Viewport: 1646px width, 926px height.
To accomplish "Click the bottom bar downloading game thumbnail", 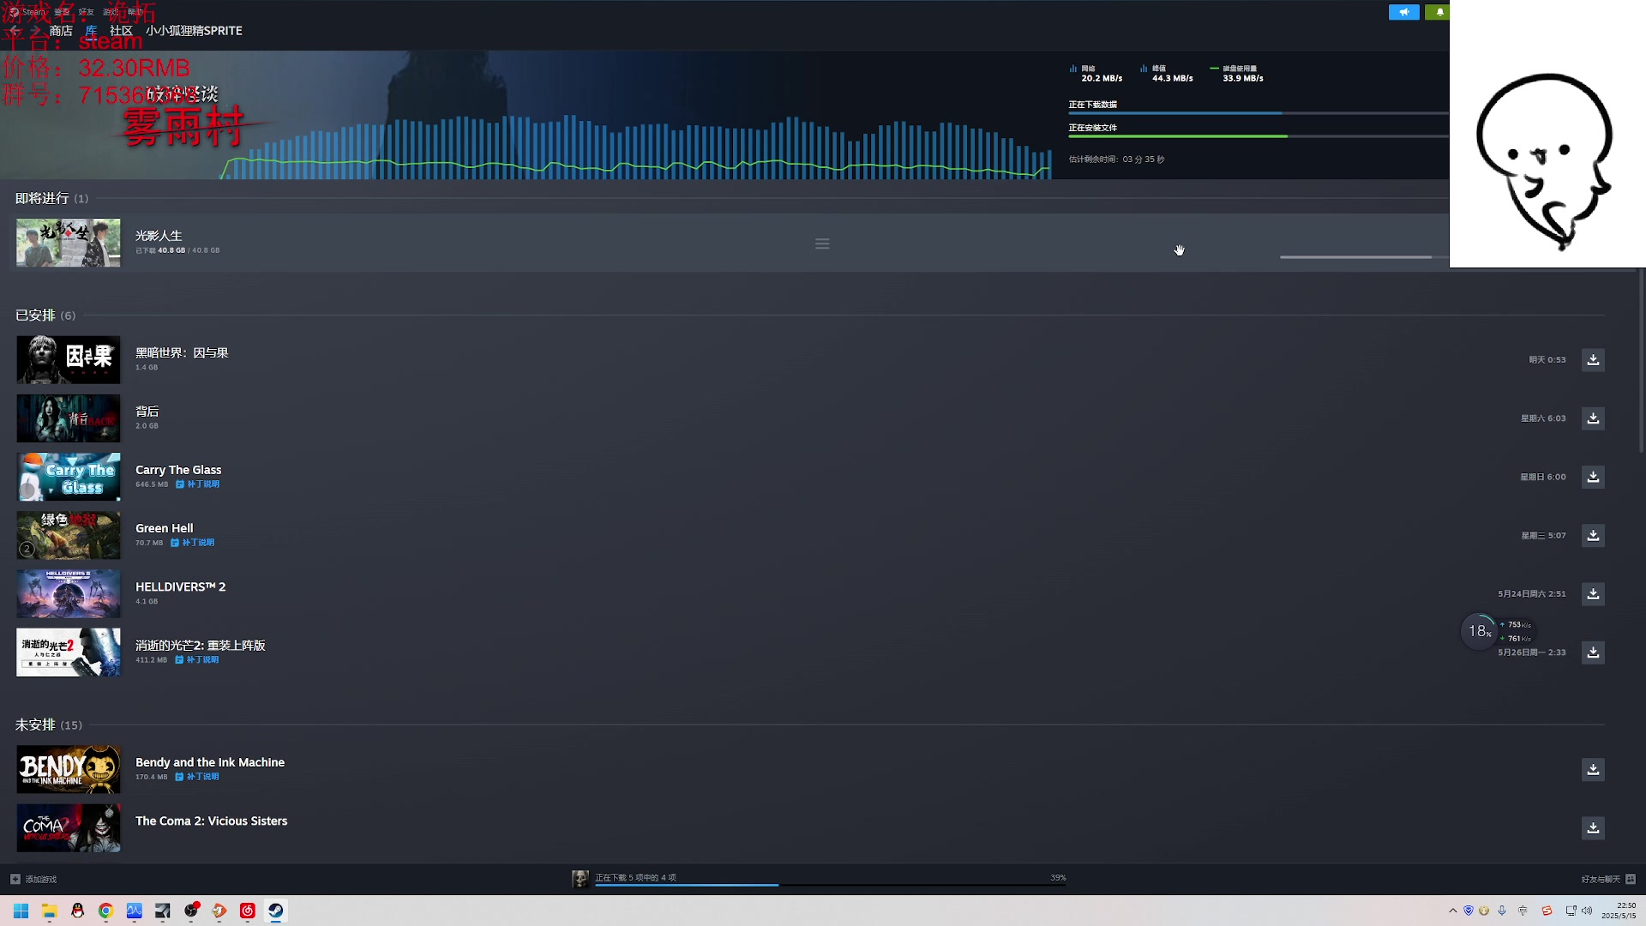I will [580, 879].
